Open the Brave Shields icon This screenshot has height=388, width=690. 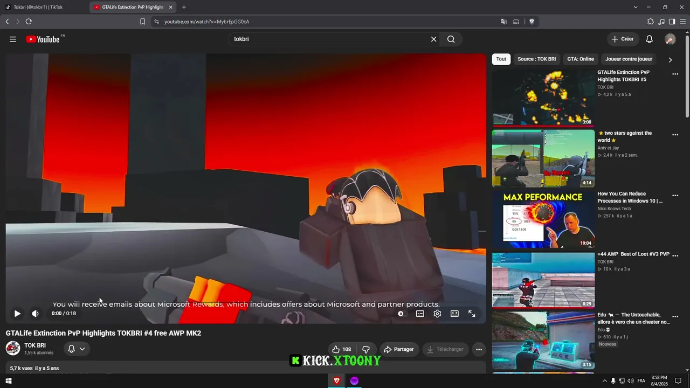(x=532, y=22)
